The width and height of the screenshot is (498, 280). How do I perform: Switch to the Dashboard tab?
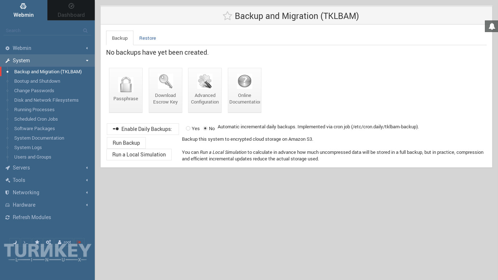pos(71,10)
